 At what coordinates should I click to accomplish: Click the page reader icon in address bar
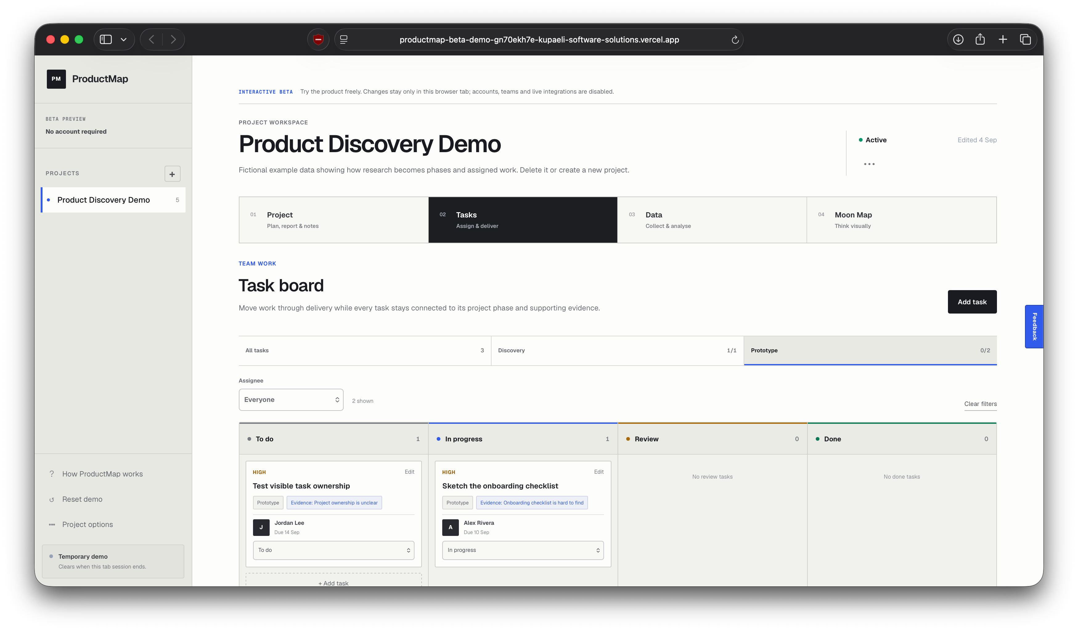pos(344,39)
